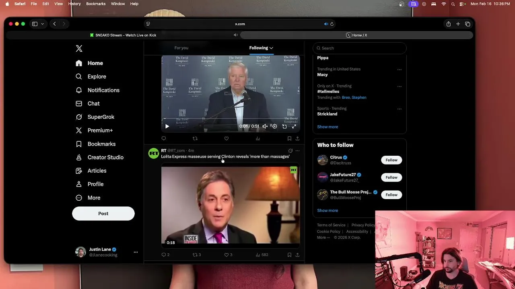Open options for Macy trend
Screen dimensions: 515x289
[400, 69]
